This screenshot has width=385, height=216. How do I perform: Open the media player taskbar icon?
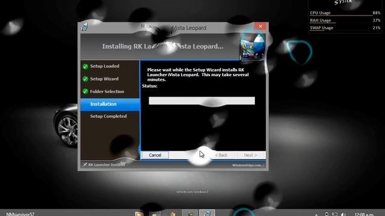(x=139, y=214)
